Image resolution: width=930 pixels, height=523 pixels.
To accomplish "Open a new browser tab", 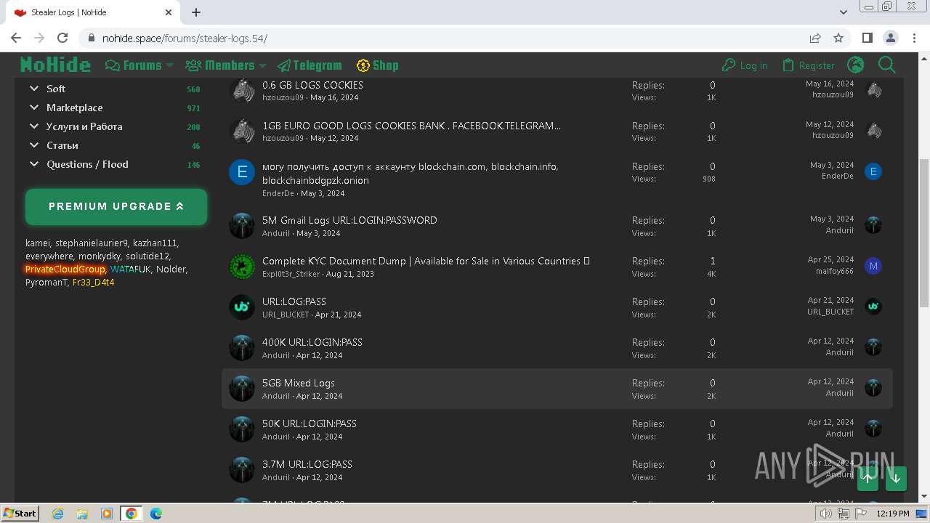I will [x=196, y=12].
